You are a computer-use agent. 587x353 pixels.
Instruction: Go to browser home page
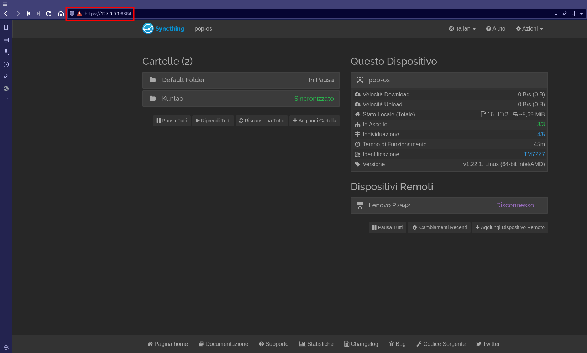(x=61, y=14)
